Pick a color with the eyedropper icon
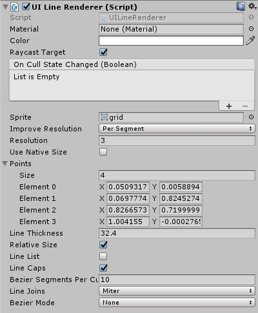Image resolution: width=258 pixels, height=313 pixels. tap(250, 41)
